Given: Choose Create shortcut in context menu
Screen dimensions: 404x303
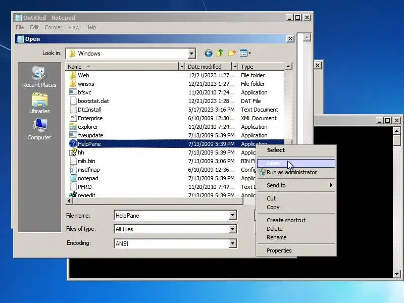Looking at the screenshot, I should coord(296,220).
